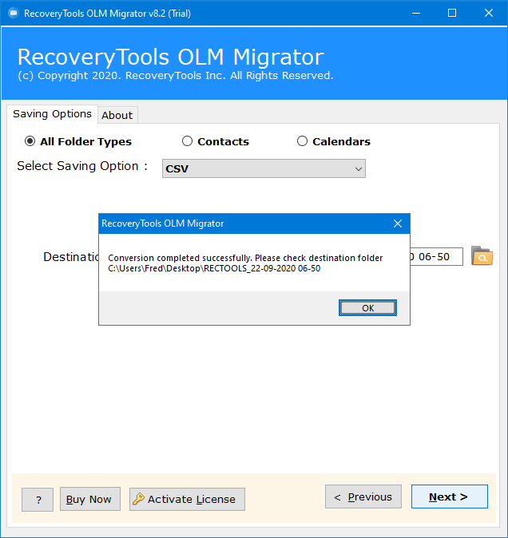Maximize the OLM Migrator window

452,13
